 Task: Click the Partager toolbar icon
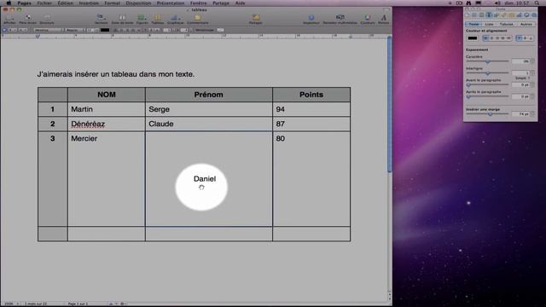click(256, 18)
